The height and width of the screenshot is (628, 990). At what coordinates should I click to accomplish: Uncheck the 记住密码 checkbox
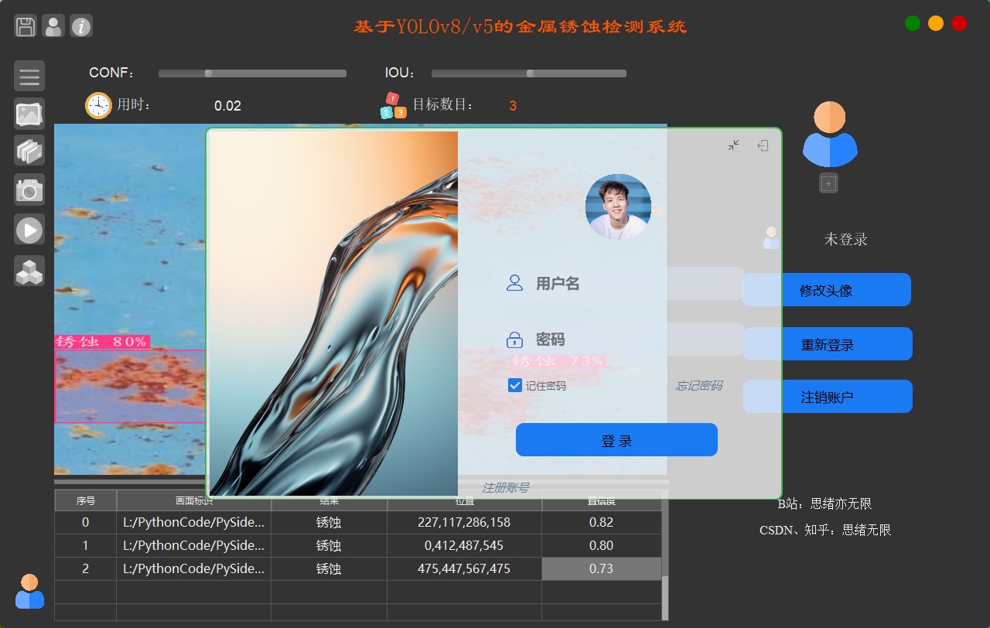(515, 385)
